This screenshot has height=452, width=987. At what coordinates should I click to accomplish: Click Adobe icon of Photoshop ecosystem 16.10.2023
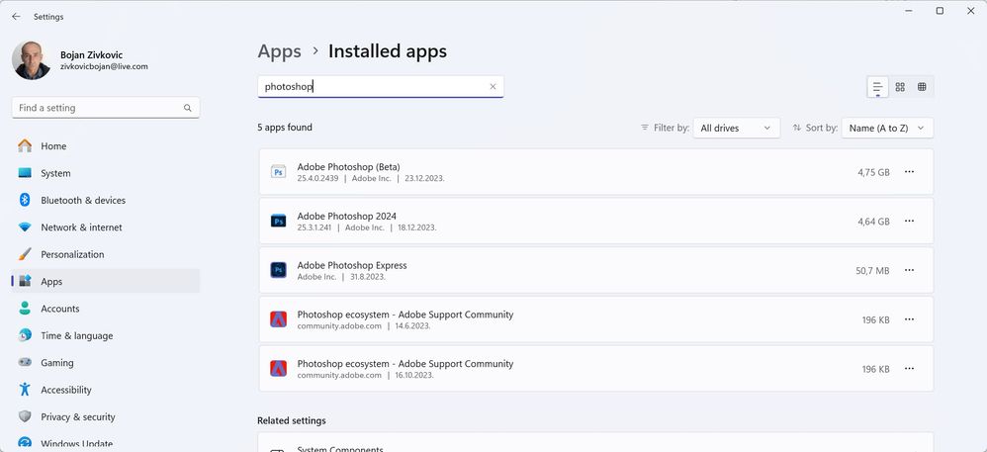pos(278,368)
